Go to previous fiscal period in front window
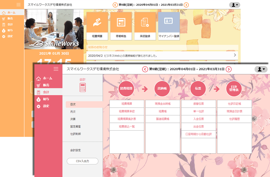Screen dimensions: 270x177 click(145, 69)
